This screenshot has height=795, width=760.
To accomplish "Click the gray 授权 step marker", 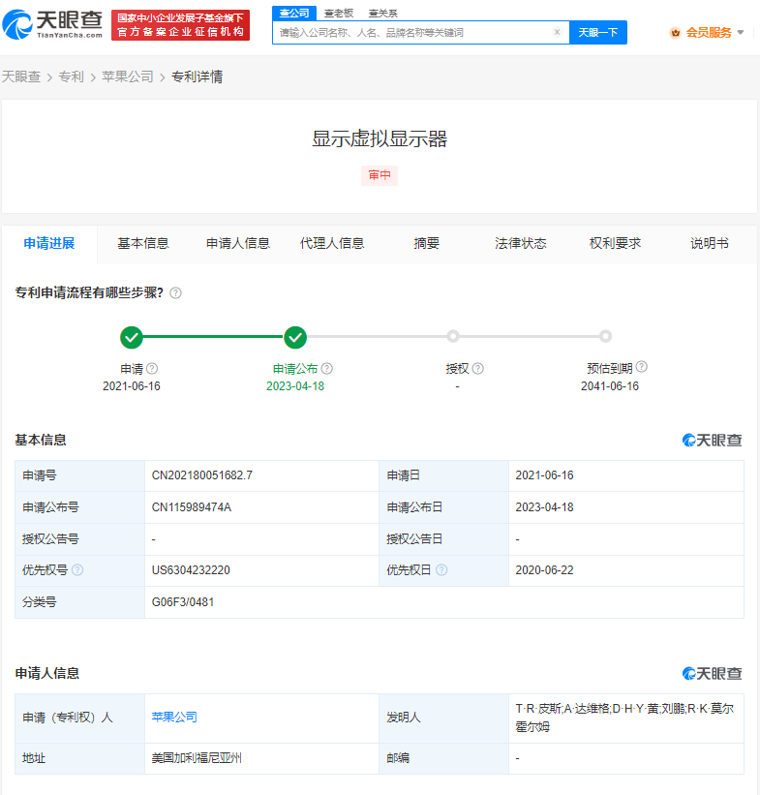I will point(453,336).
